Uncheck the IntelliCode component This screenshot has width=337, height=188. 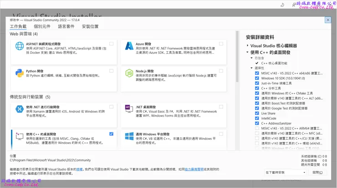tap(257, 118)
